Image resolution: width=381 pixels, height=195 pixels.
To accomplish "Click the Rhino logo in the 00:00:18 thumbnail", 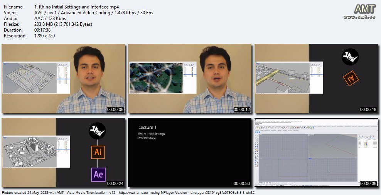I will 350,57.
